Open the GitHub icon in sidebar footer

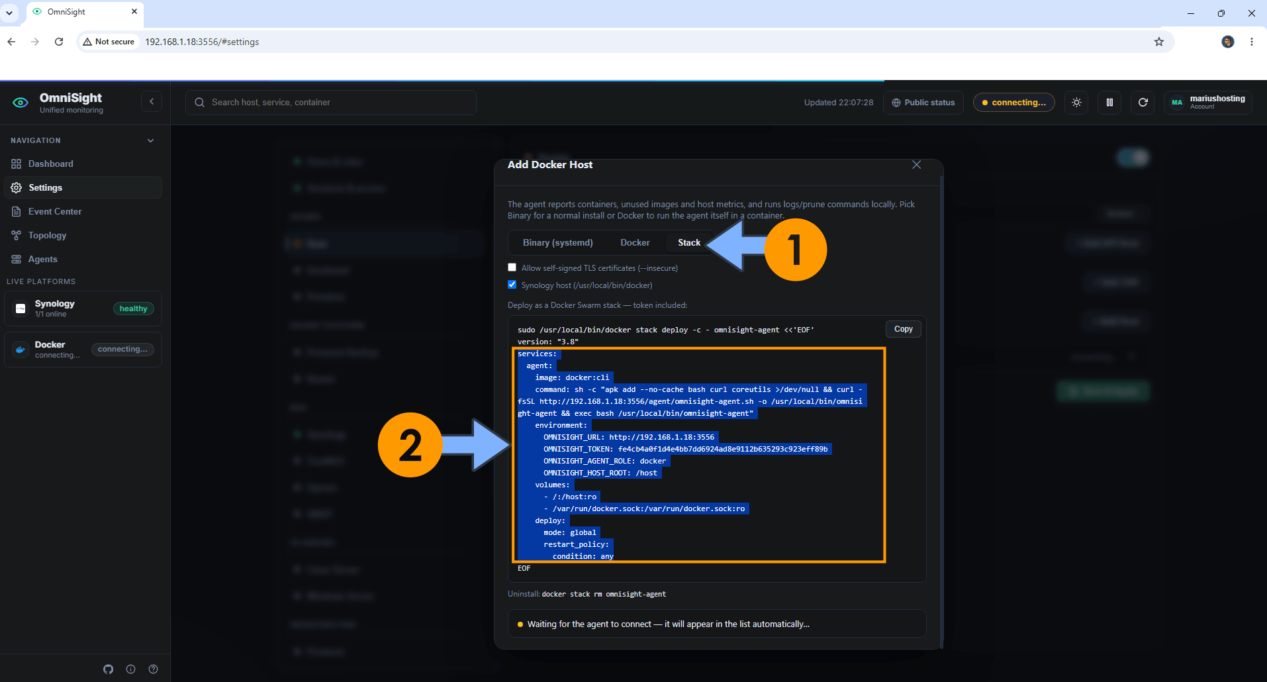pos(108,669)
